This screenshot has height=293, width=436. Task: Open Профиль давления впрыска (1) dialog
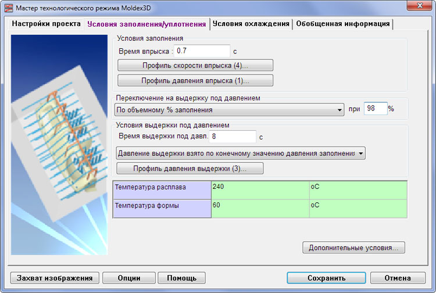click(195, 81)
